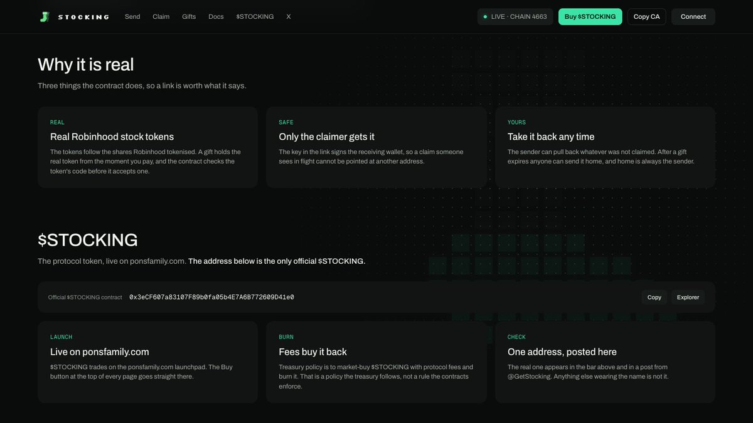Click the Copy CA button

point(646,17)
